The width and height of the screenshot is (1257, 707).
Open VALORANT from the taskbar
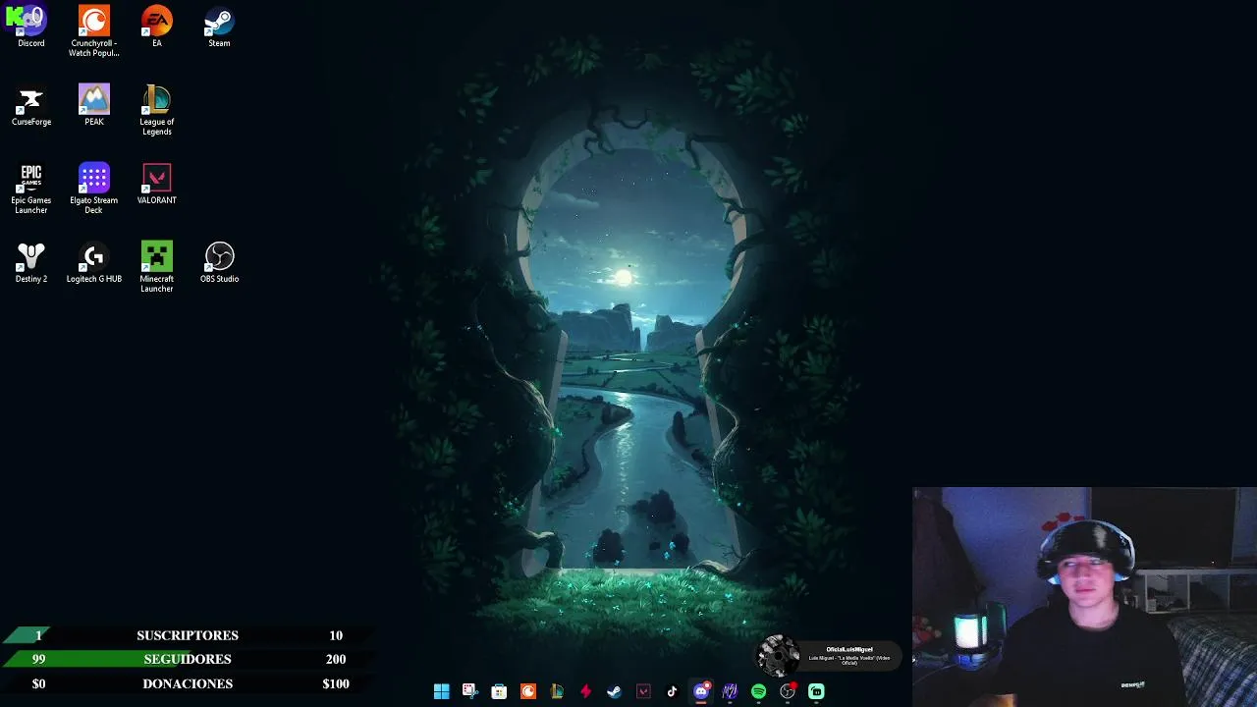tap(643, 691)
